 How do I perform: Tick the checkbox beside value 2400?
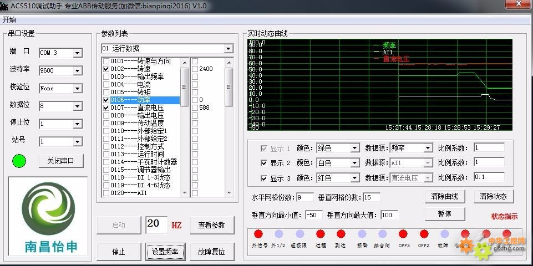(195, 69)
